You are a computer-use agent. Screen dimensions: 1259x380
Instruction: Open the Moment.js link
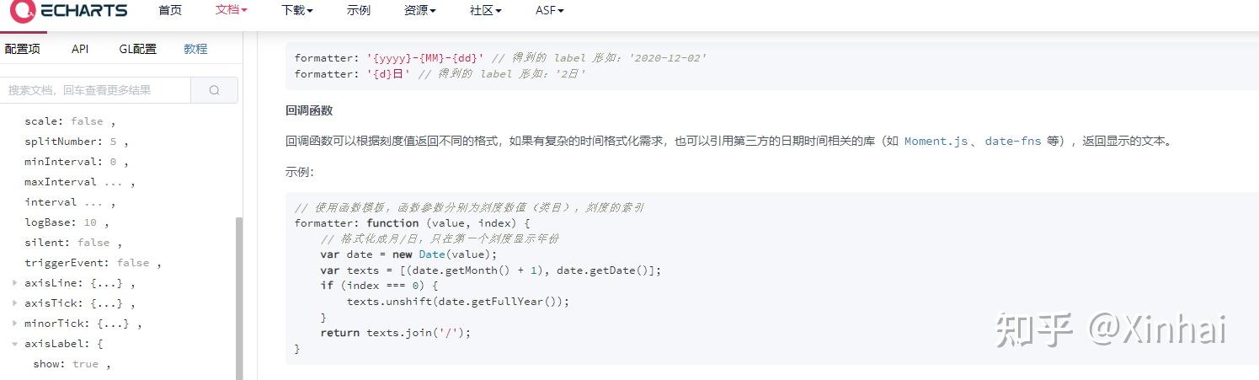[936, 142]
